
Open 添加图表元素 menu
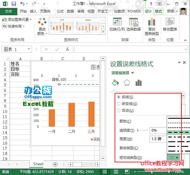tap(17, 20)
